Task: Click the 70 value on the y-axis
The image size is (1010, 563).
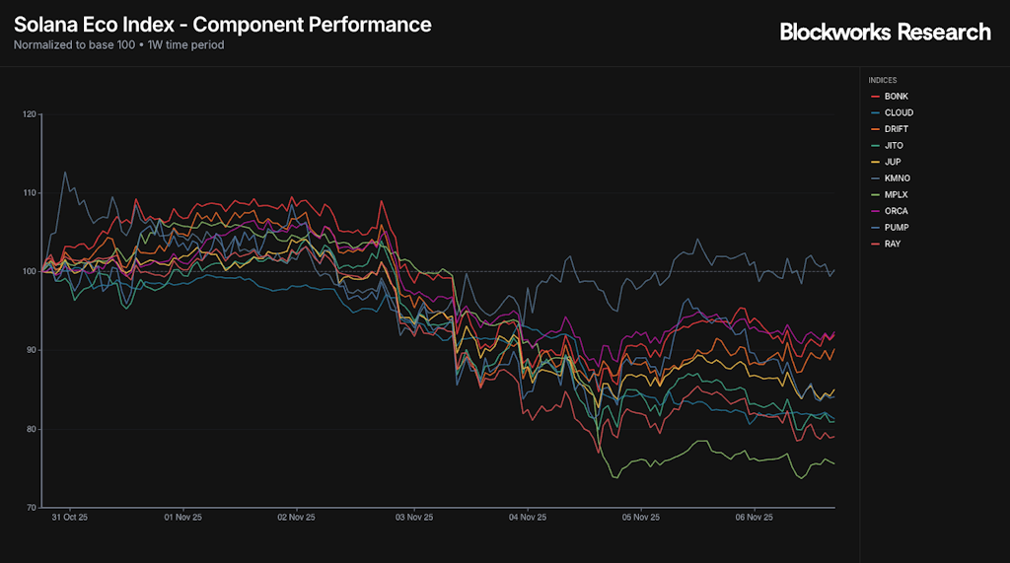Action: click(31, 508)
